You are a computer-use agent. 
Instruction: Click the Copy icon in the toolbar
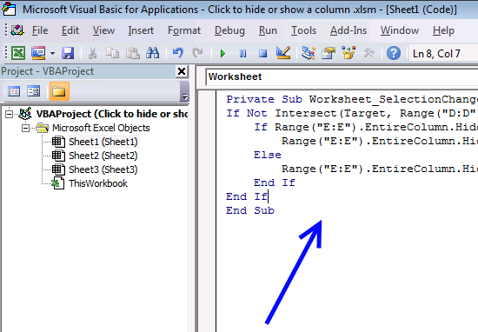pyautogui.click(x=112, y=53)
